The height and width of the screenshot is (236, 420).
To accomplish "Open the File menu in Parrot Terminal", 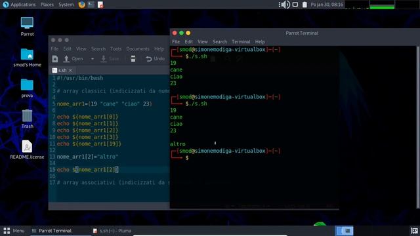I will click(x=176, y=42).
